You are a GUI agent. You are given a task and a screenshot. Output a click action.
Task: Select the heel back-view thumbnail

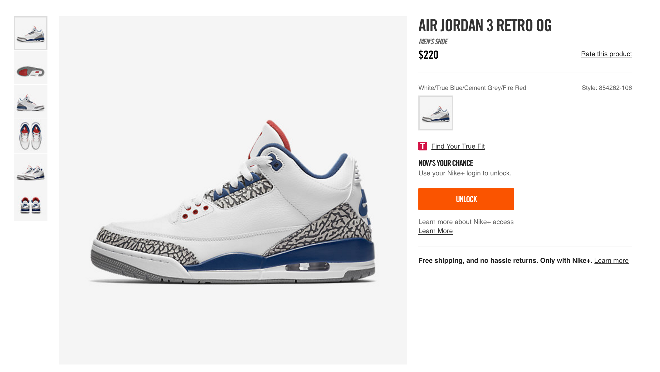click(31, 204)
